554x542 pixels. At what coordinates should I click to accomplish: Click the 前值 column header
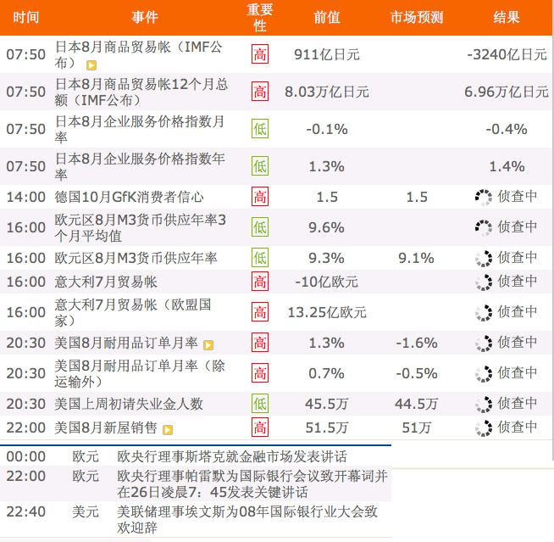(327, 17)
